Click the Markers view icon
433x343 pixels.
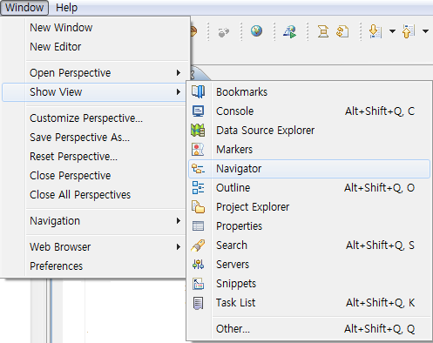tap(198, 149)
